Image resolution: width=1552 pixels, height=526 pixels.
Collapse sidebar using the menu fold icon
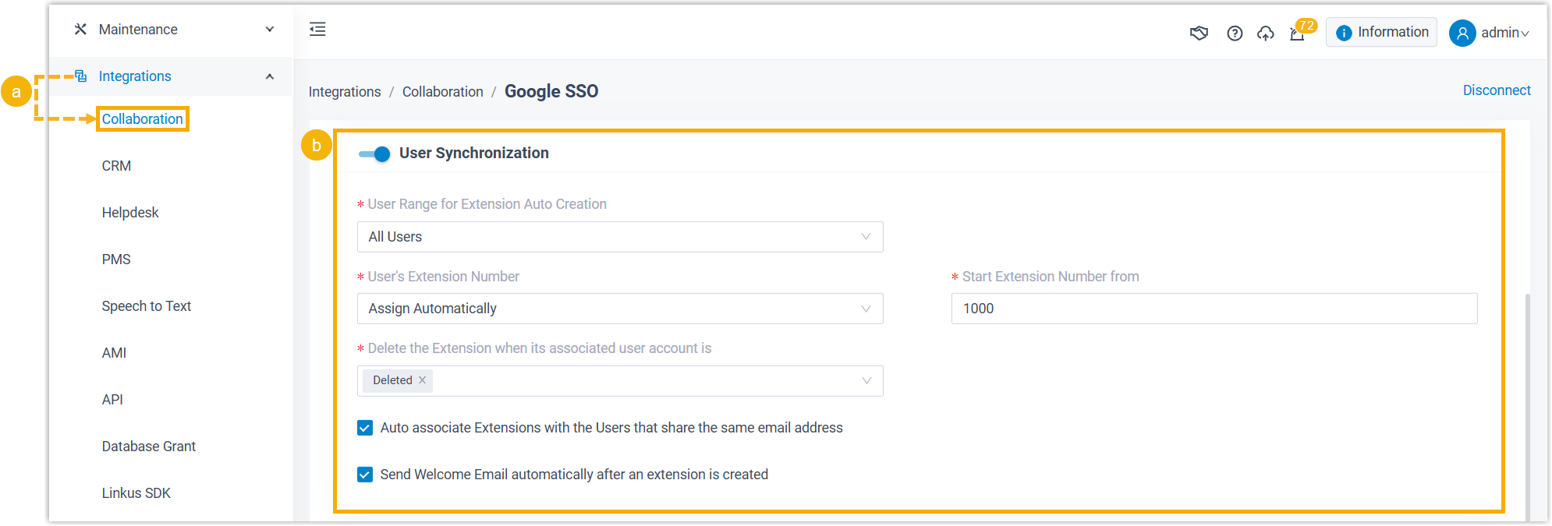click(317, 30)
